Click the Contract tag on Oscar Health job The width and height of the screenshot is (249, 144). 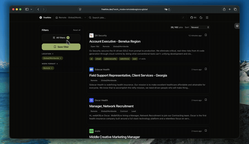pyautogui.click(x=124, y=111)
